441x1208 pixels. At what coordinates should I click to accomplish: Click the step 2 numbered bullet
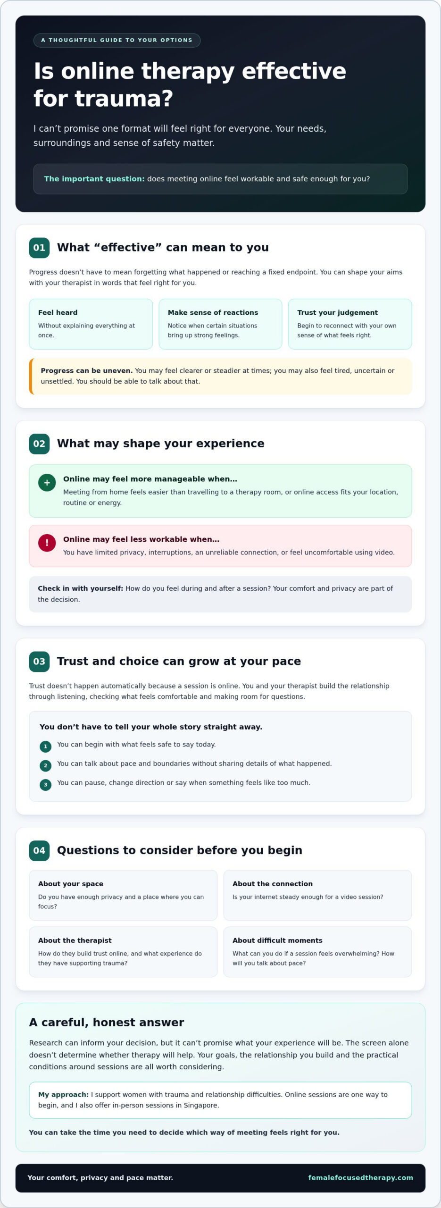45,765
